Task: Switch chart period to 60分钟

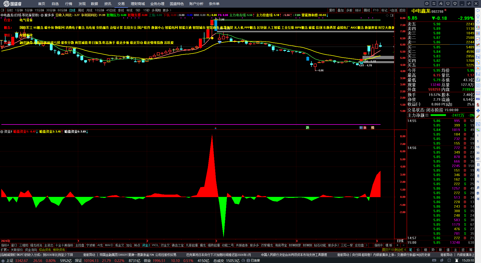Action: tap(62, 10)
